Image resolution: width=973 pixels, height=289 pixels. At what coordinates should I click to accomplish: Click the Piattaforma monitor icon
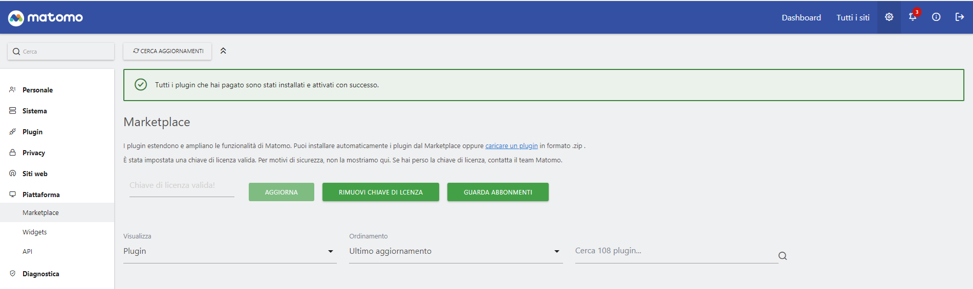(x=13, y=195)
